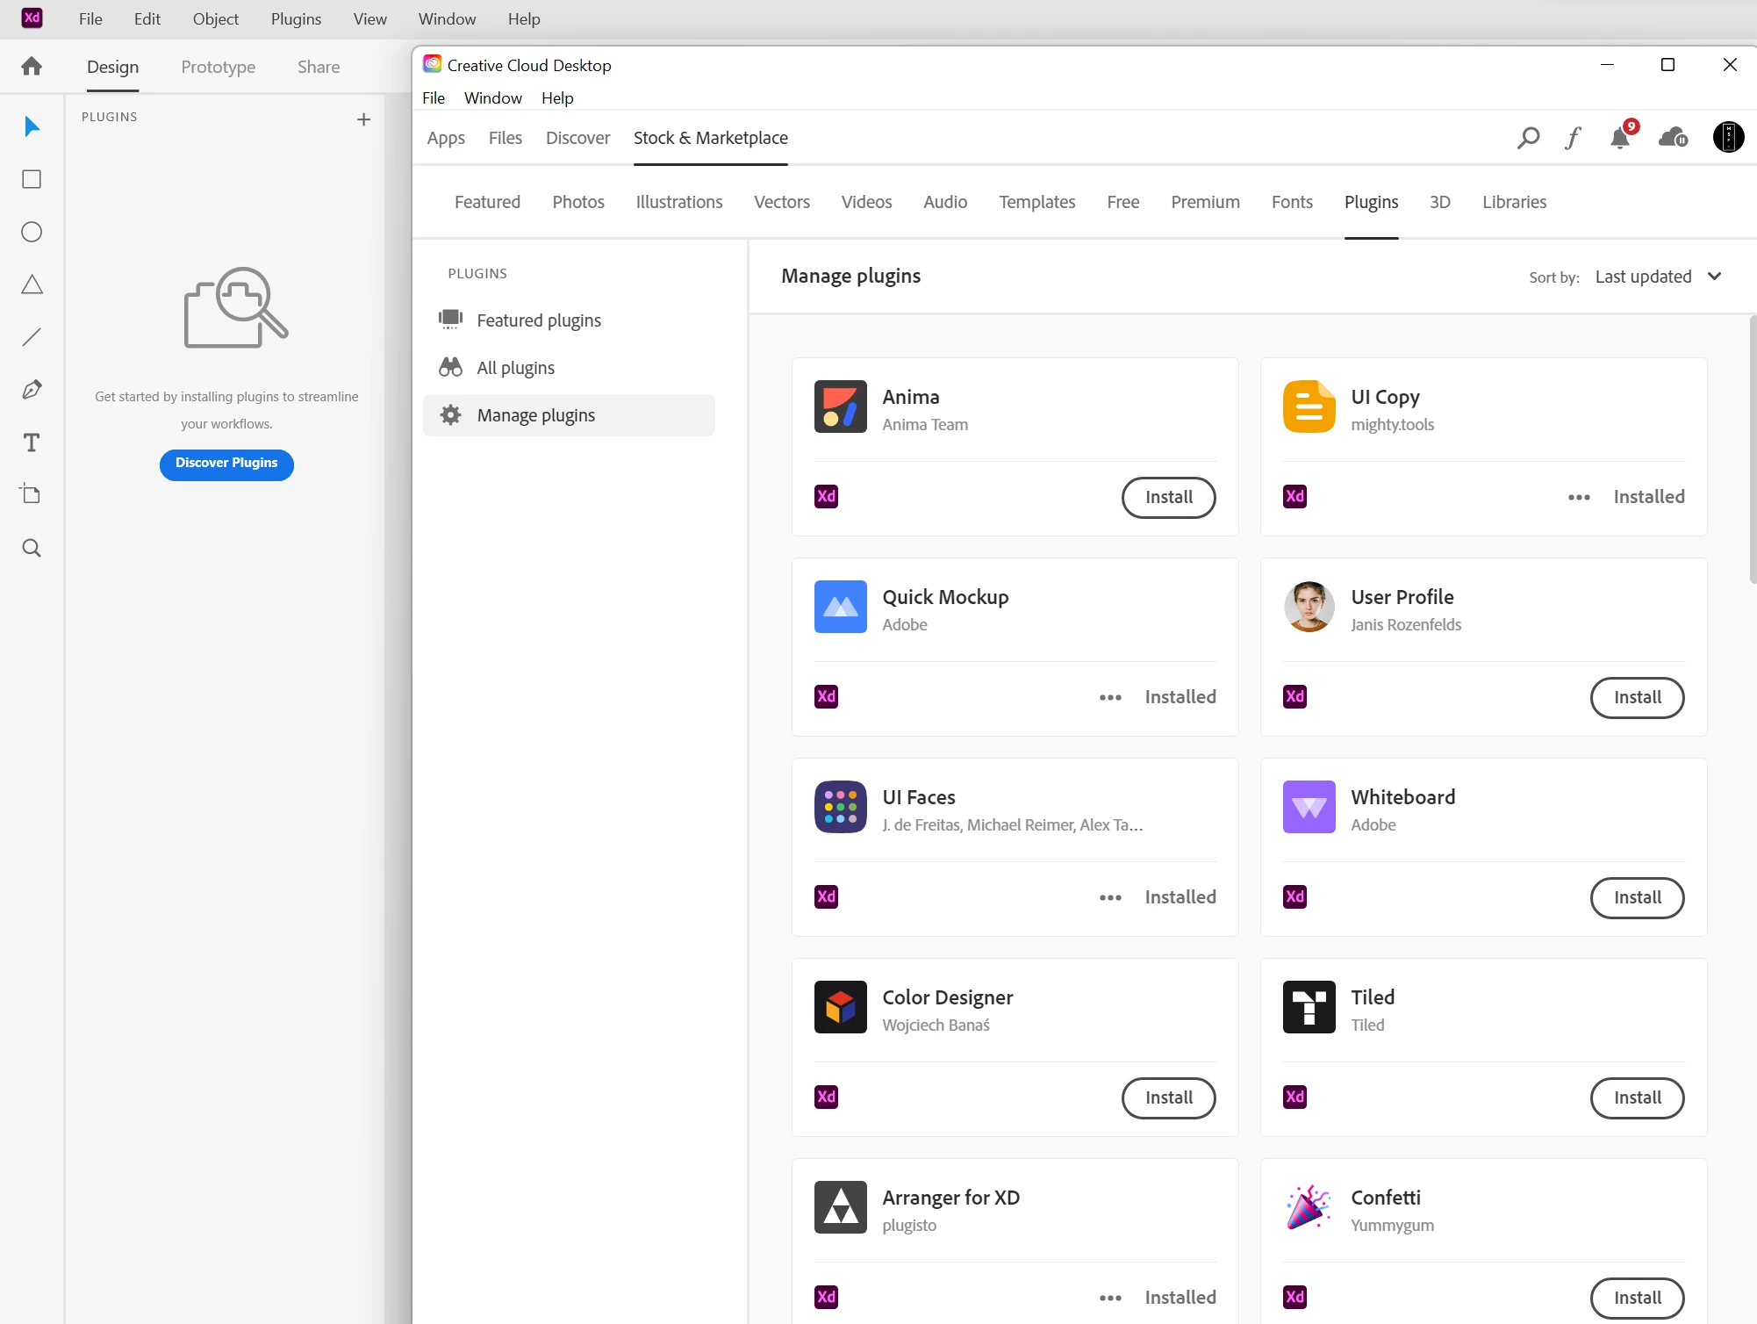This screenshot has width=1757, height=1324.
Task: Open the notifications bell icon
Action: (1620, 138)
